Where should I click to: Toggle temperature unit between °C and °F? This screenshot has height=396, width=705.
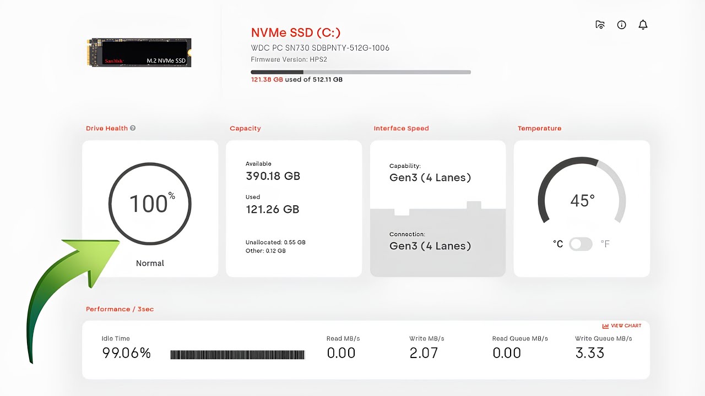(x=581, y=244)
